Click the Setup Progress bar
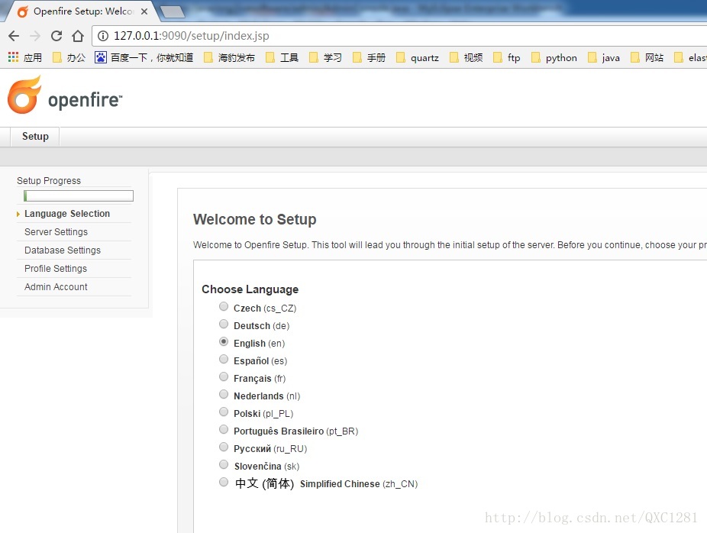Image resolution: width=707 pixels, height=533 pixels. (79, 195)
